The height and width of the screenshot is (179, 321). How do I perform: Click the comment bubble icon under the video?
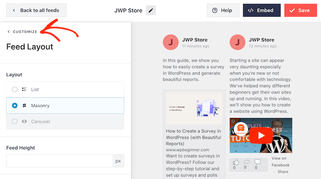pyautogui.click(x=257, y=162)
